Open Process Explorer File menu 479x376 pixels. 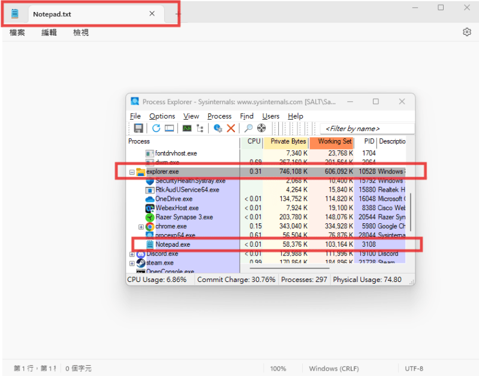(x=135, y=116)
